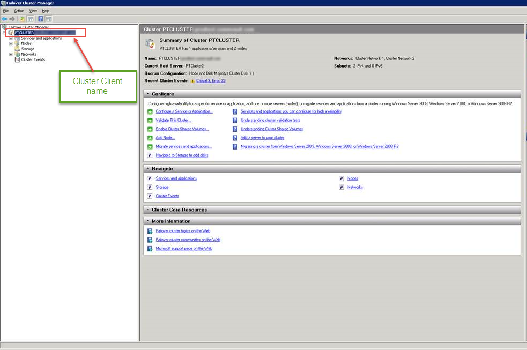Collapse the Configure section

[x=147, y=93]
